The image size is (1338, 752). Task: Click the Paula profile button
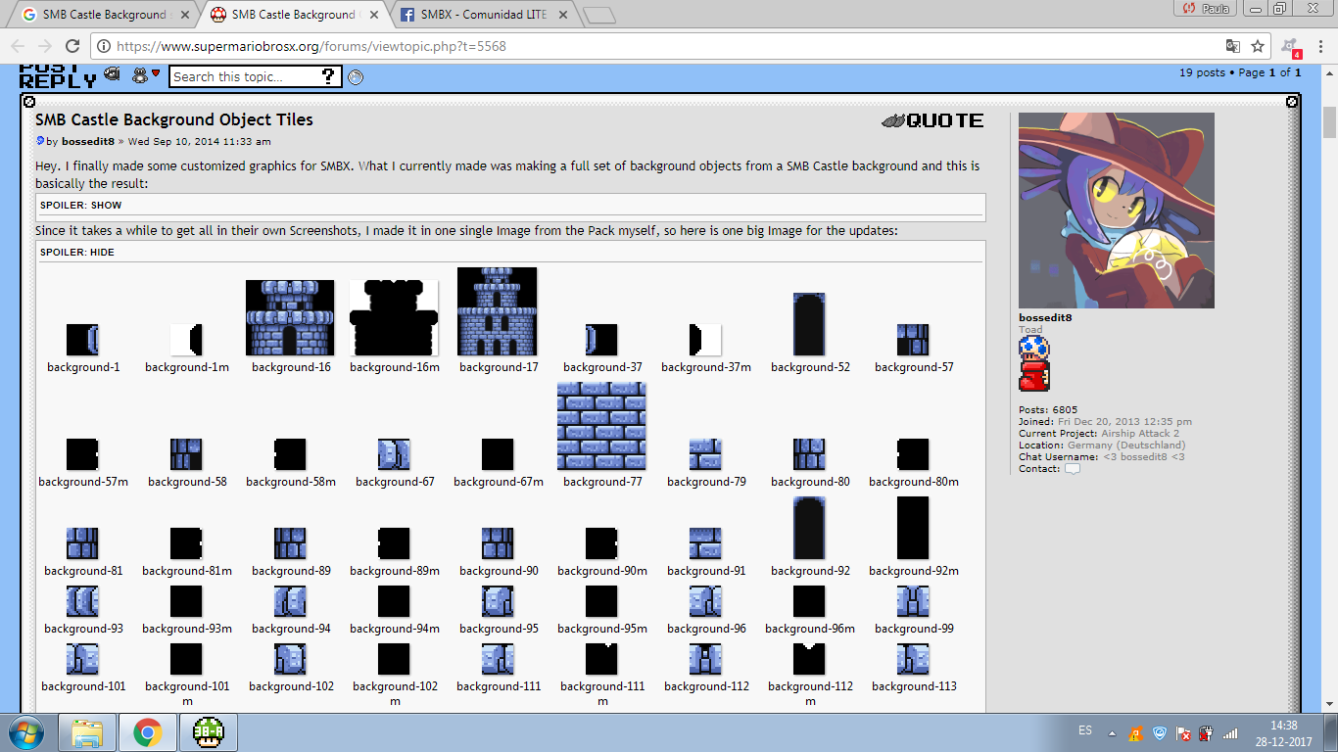click(x=1204, y=8)
